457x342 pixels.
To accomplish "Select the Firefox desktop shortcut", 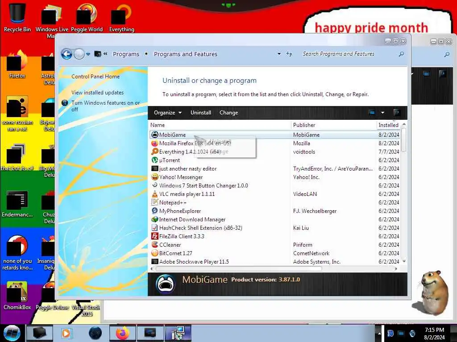I will click(x=17, y=65).
